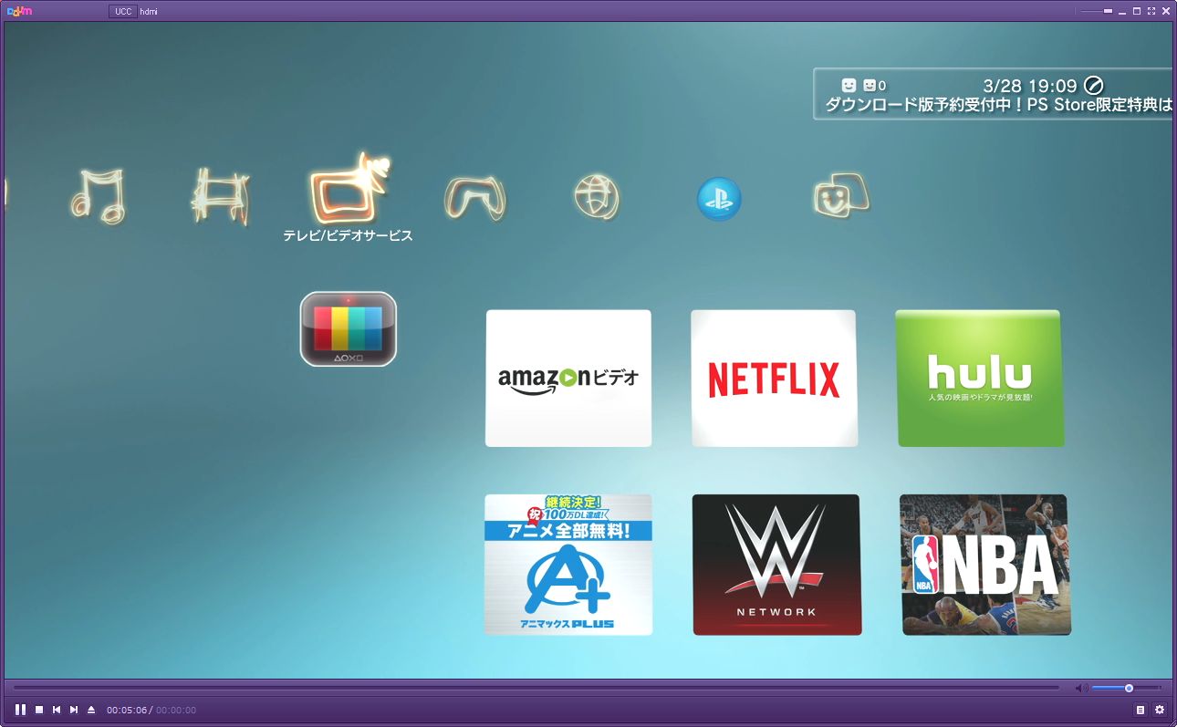Select the TV/Video Services category icon
The width and height of the screenshot is (1177, 727).
tap(350, 190)
